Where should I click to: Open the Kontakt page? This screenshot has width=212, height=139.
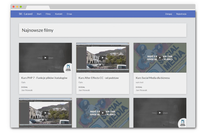[x=59, y=14]
